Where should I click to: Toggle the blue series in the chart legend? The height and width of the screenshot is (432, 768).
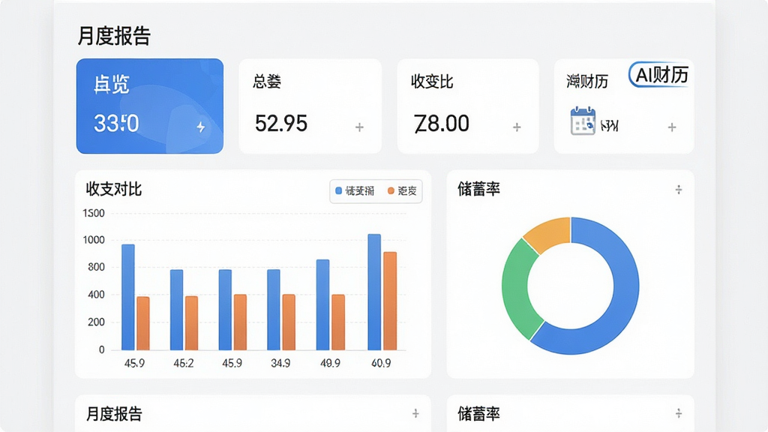[x=355, y=191]
